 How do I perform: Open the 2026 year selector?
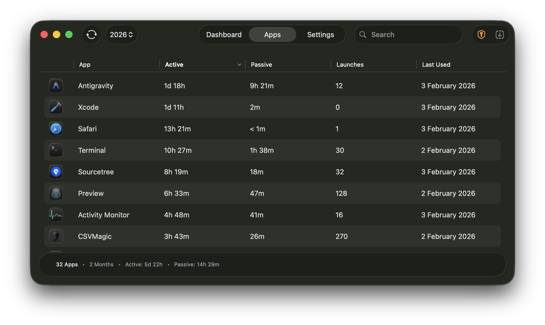[121, 34]
